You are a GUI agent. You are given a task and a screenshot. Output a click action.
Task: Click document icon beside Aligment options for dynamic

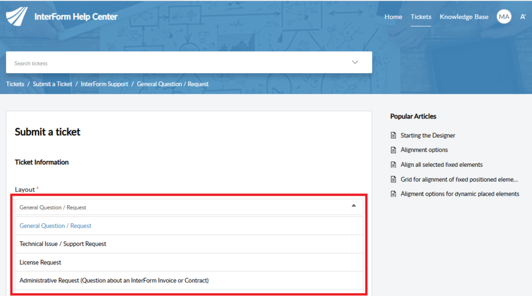(x=393, y=194)
